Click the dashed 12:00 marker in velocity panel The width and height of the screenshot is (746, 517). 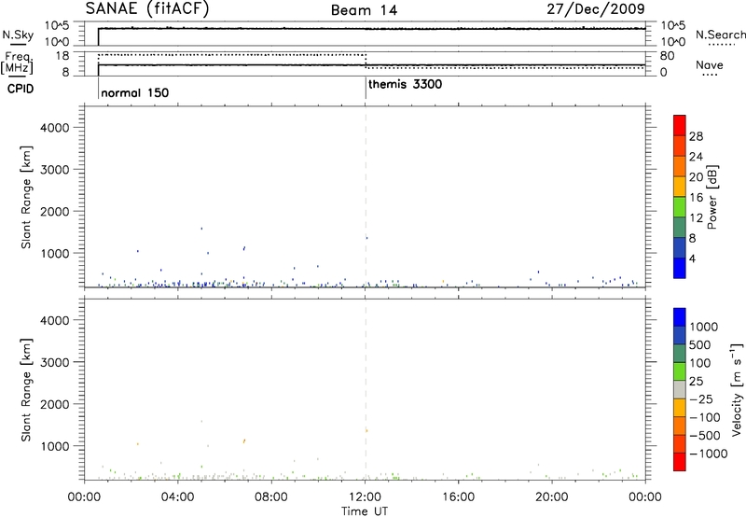[366, 389]
